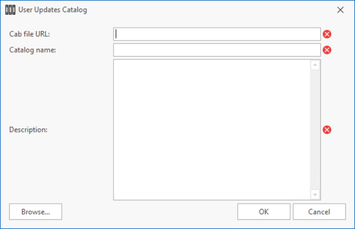Place cursor in the Description text area
This screenshot has width=355, height=229.
[x=212, y=130]
